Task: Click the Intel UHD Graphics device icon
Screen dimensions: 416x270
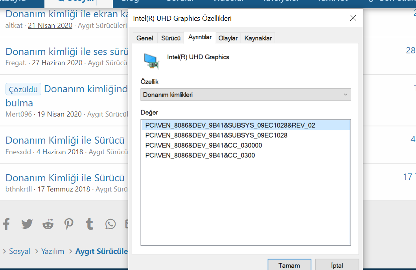Action: (151, 61)
